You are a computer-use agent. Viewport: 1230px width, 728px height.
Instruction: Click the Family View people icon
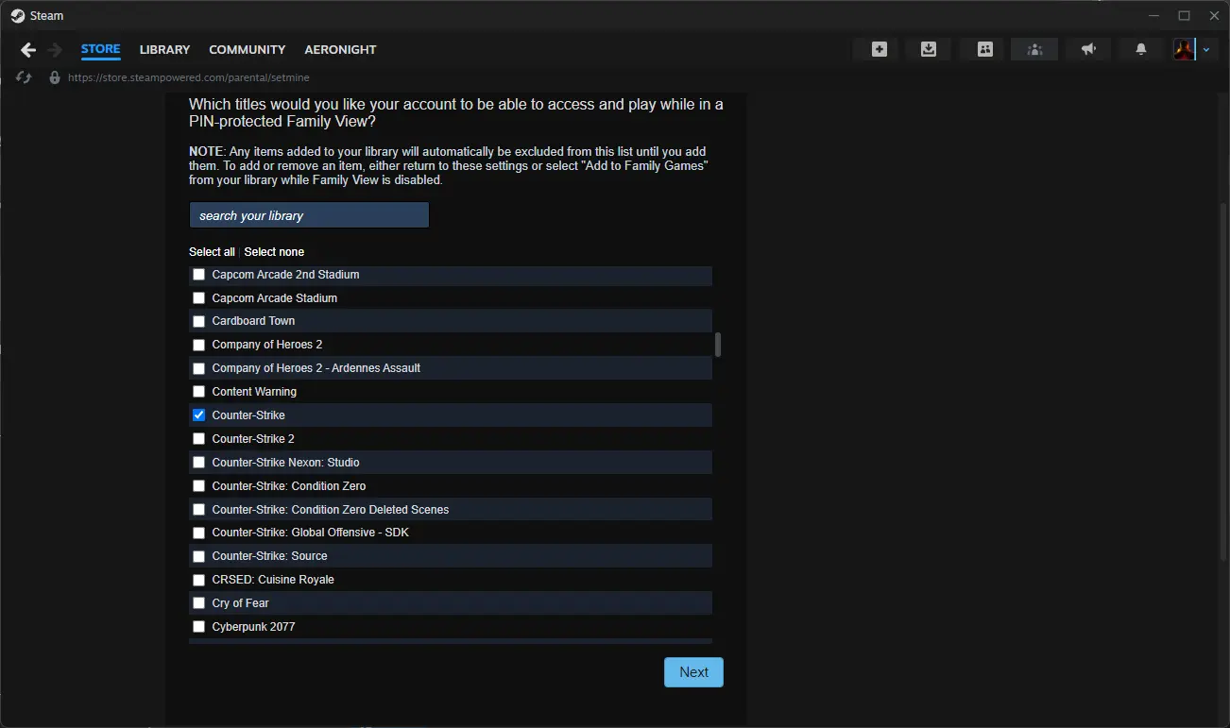(x=1035, y=49)
